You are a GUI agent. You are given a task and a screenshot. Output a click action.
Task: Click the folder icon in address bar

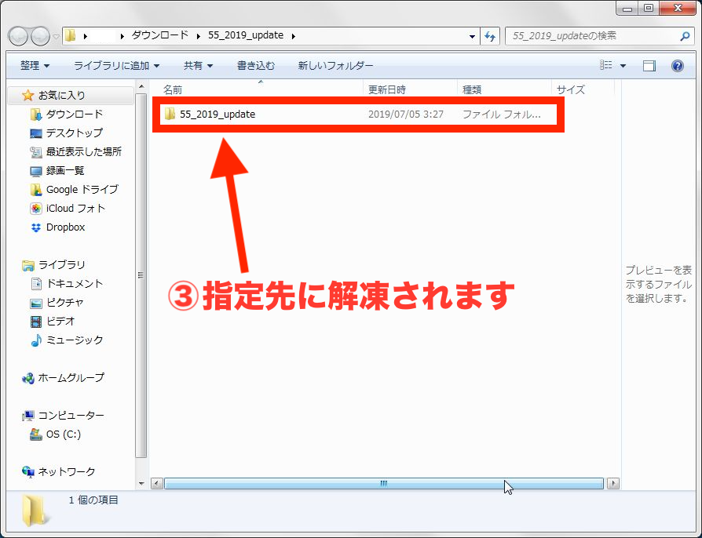71,35
